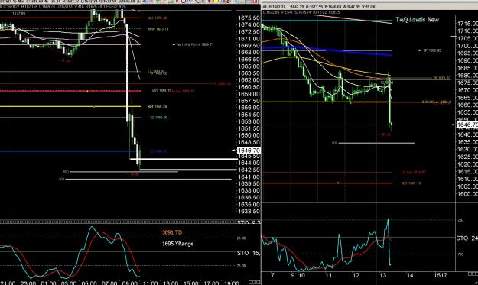
Task: Click 1653.00 on the left price axis
Action: coord(249,121)
